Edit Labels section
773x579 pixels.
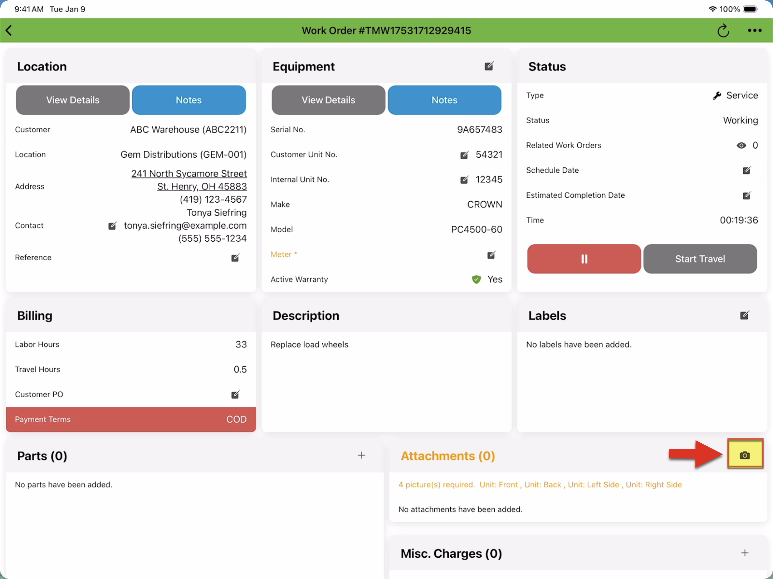(744, 315)
